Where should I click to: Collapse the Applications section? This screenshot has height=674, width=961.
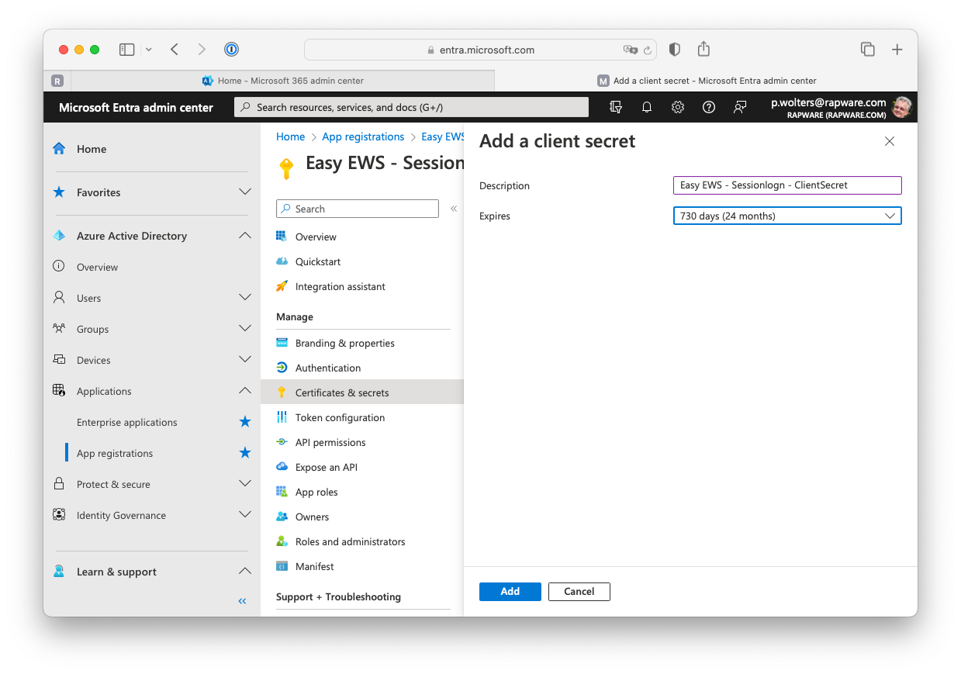[x=245, y=390]
